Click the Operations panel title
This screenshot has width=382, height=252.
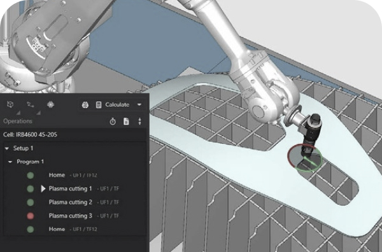tap(18, 122)
